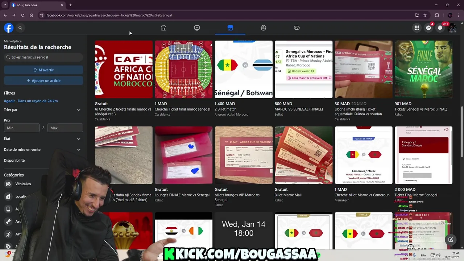Change location Agadir radius link
The image size is (464, 261).
(31, 101)
